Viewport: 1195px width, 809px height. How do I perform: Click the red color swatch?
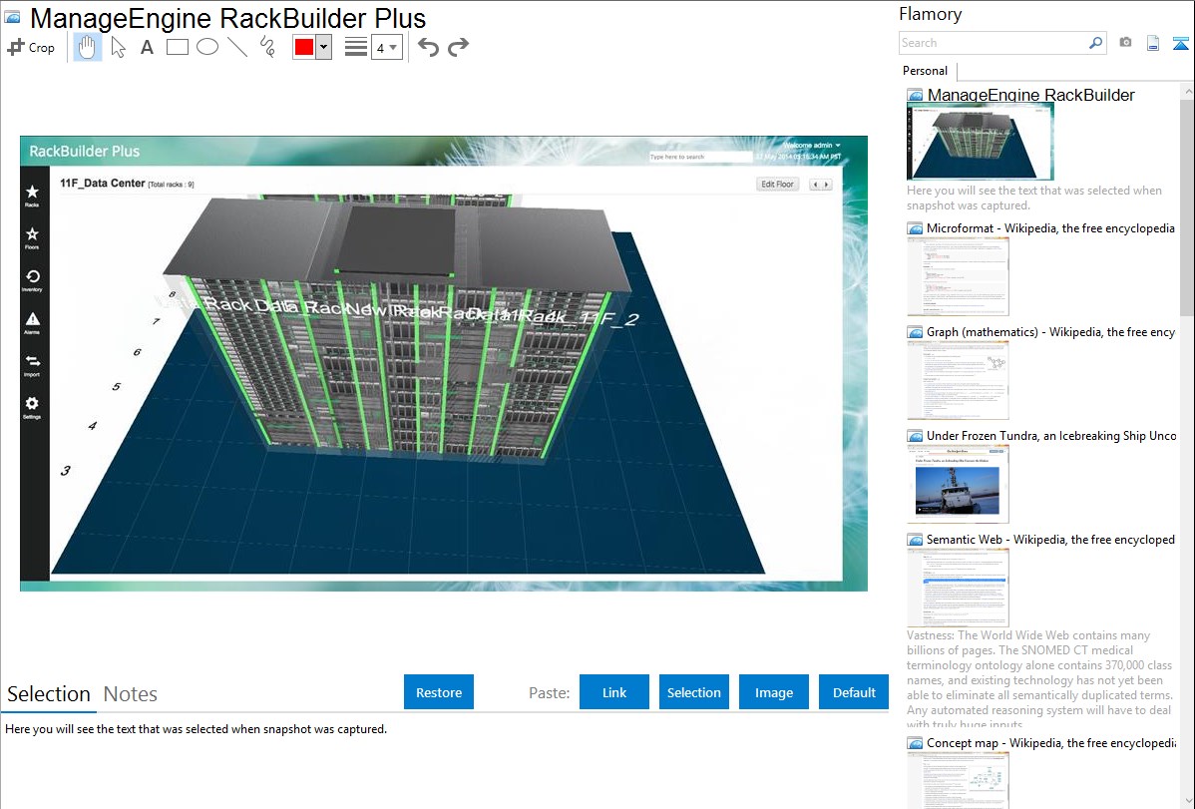(304, 47)
